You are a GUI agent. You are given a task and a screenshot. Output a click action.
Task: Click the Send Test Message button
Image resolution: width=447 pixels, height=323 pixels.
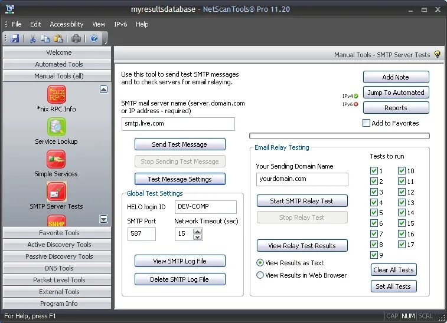180,144
